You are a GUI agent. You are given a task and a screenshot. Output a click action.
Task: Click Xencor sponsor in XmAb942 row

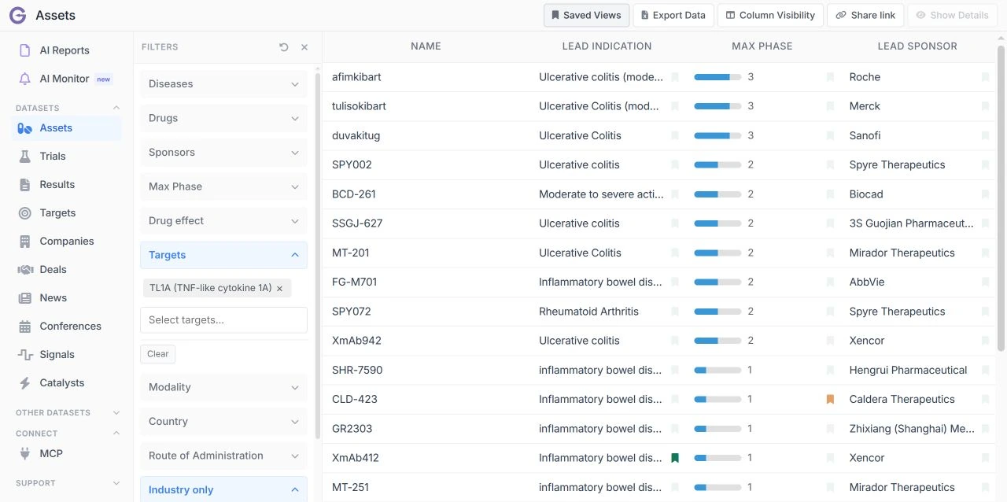point(867,341)
